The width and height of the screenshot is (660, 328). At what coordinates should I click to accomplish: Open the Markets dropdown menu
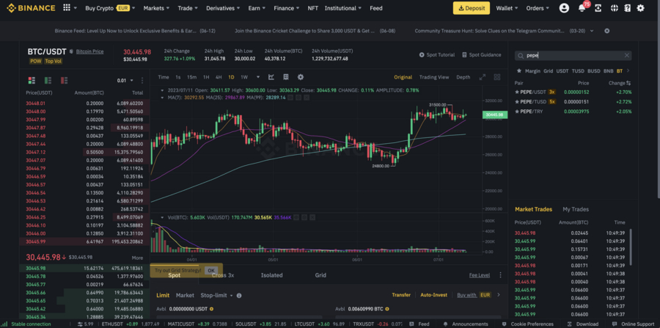pos(157,8)
